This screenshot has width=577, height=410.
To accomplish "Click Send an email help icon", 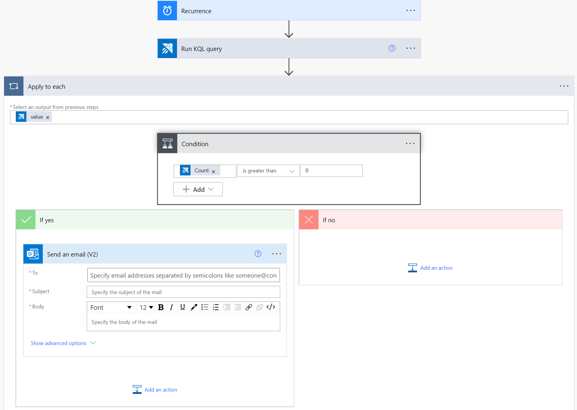I will 258,254.
